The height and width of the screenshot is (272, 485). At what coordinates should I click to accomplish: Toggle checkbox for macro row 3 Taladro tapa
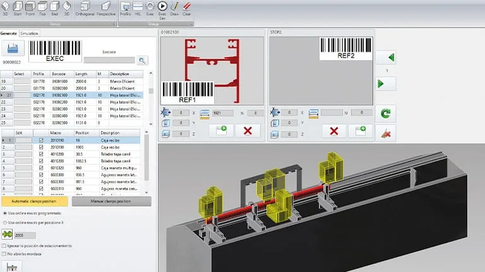click(41, 154)
